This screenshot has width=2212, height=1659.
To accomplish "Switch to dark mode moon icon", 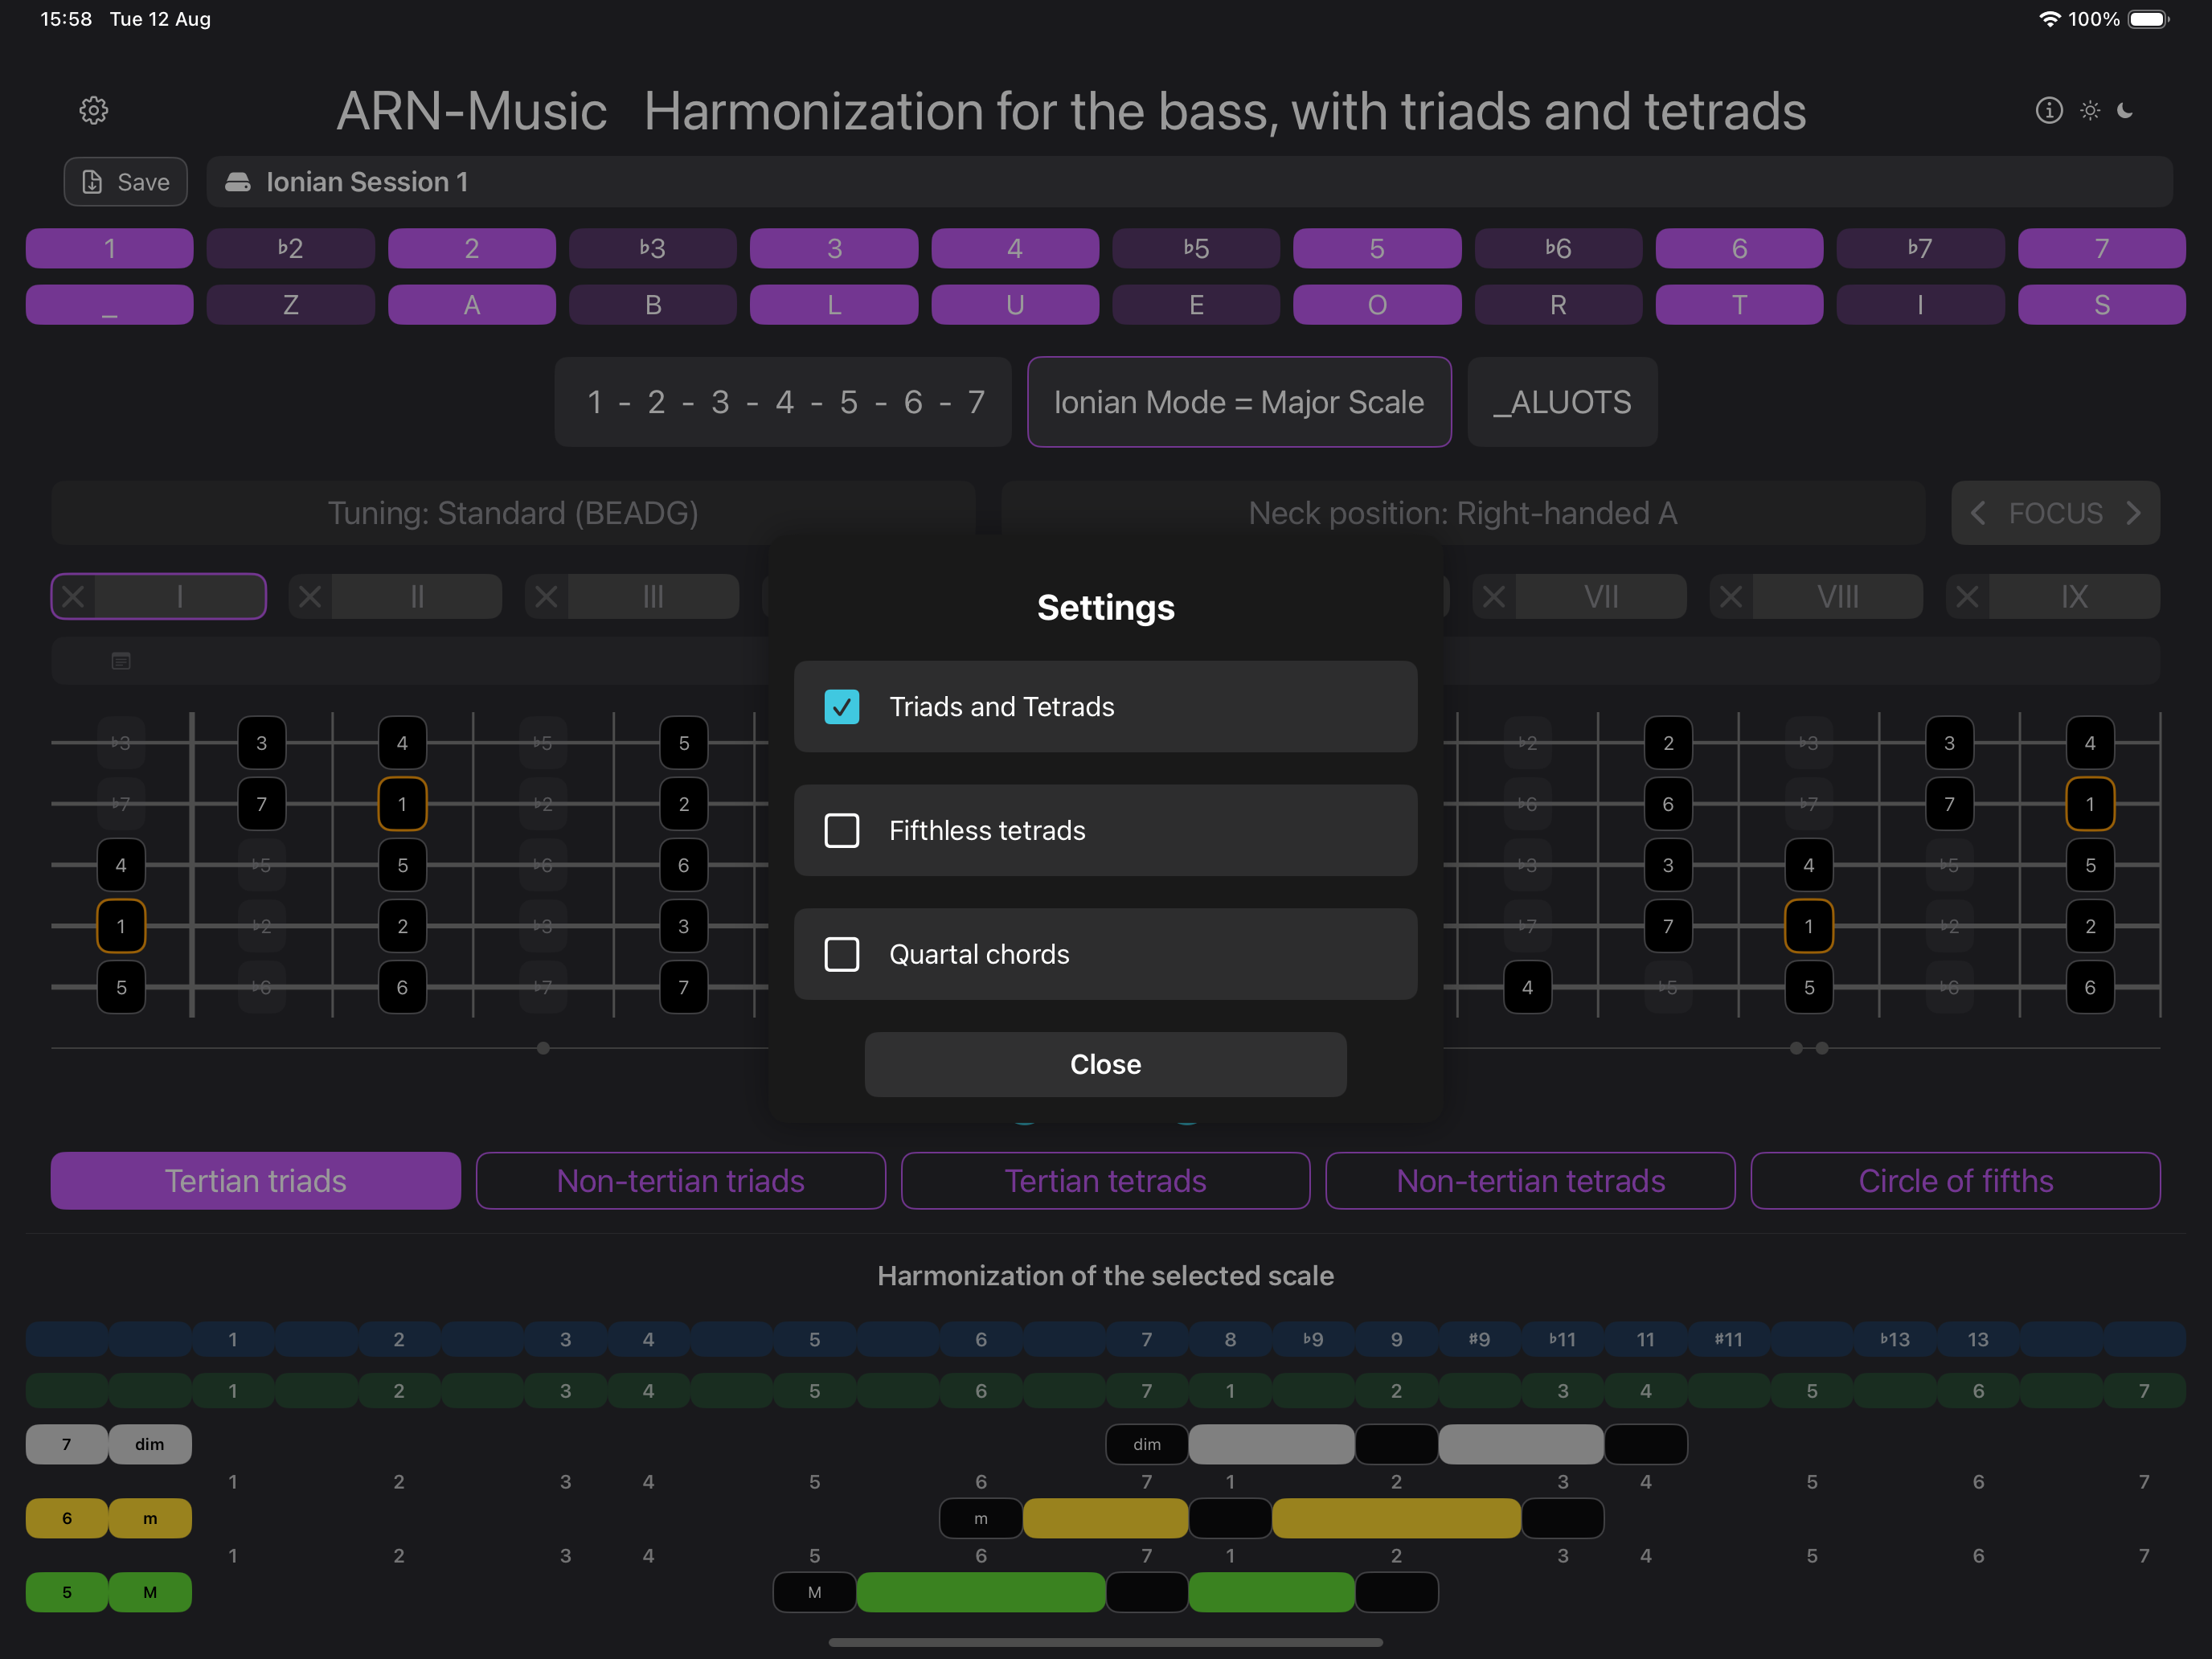I will (2125, 110).
